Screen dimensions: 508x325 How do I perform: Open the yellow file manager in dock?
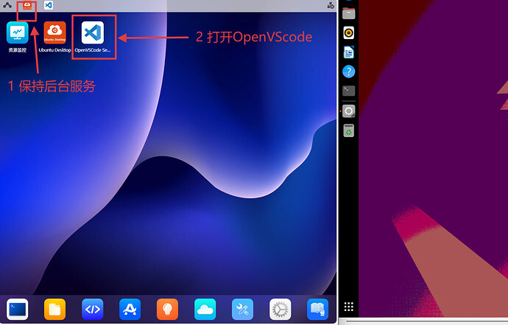[x=54, y=309]
